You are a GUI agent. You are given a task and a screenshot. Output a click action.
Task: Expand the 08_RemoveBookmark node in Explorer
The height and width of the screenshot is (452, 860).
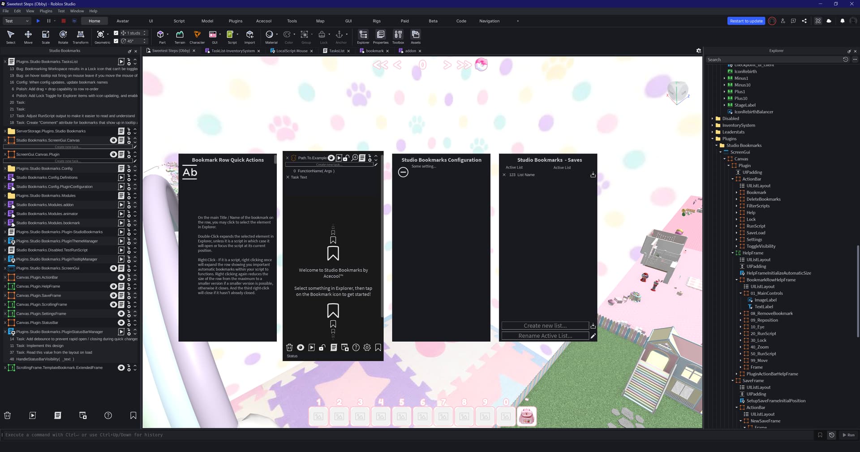pos(740,314)
